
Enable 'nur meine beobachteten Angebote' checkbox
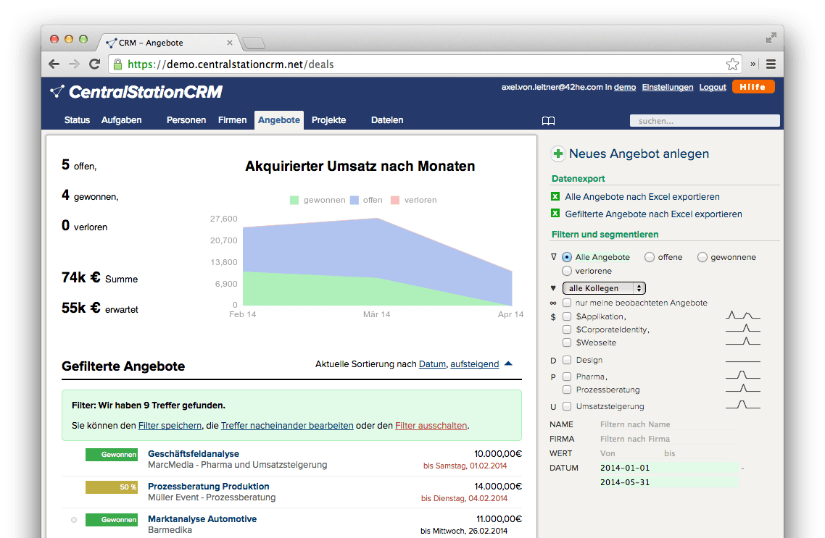click(x=567, y=303)
